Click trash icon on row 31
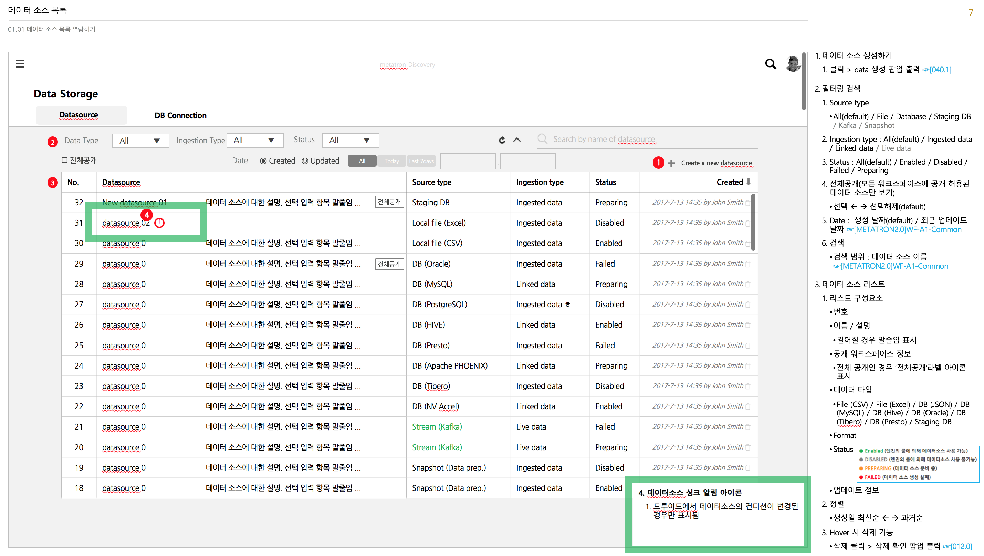This screenshot has width=984, height=556. [x=748, y=223]
